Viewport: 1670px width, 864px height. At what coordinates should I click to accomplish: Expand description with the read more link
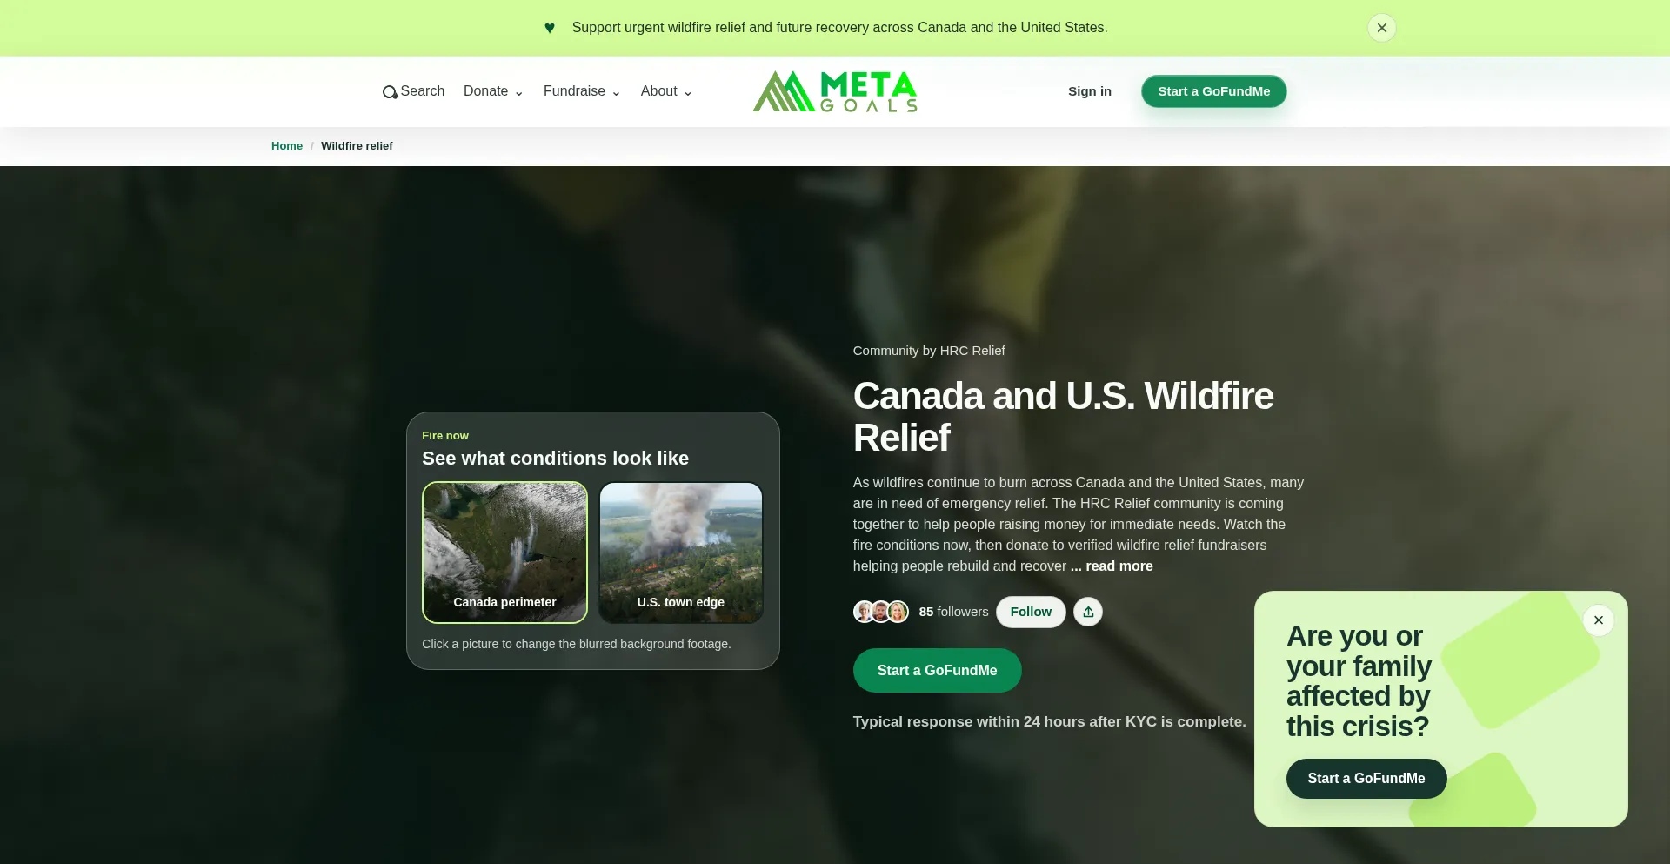(x=1112, y=566)
